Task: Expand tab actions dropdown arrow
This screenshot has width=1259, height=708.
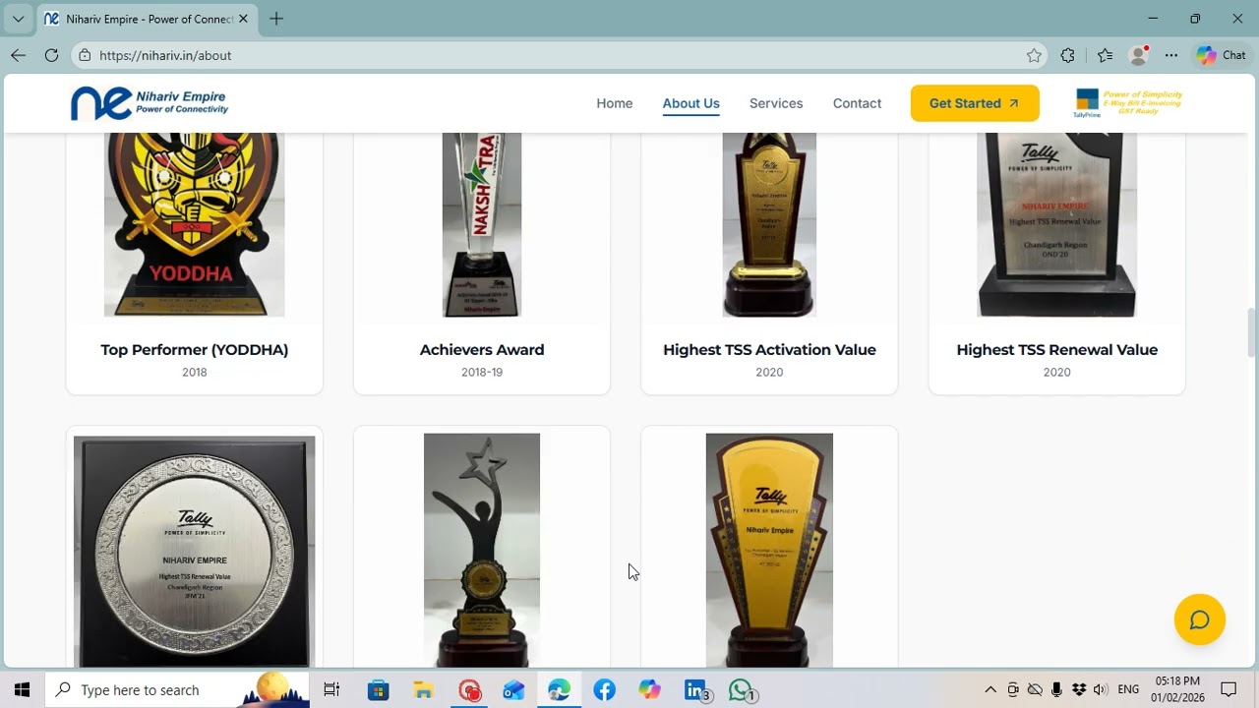Action: [18, 19]
